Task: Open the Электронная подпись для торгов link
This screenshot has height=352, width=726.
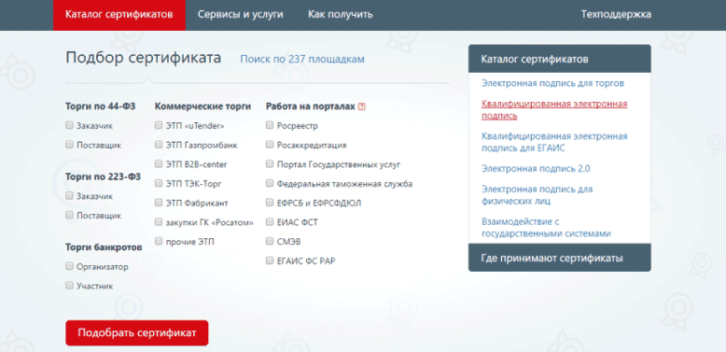Action: point(552,83)
